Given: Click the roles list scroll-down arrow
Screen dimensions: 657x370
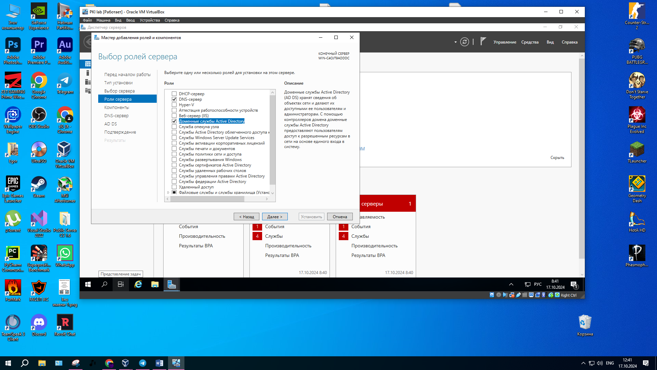Looking at the screenshot, I should [273, 193].
